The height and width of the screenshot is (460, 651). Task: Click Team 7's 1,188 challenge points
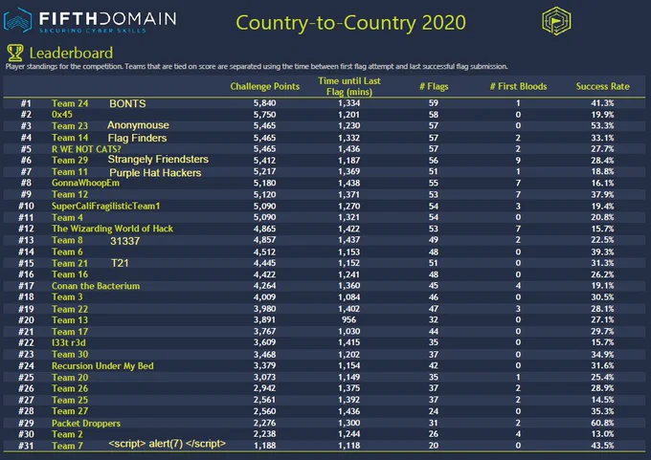pos(264,445)
